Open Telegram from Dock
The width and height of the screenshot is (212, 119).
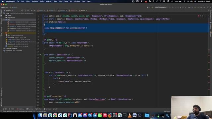tap(95, 115)
